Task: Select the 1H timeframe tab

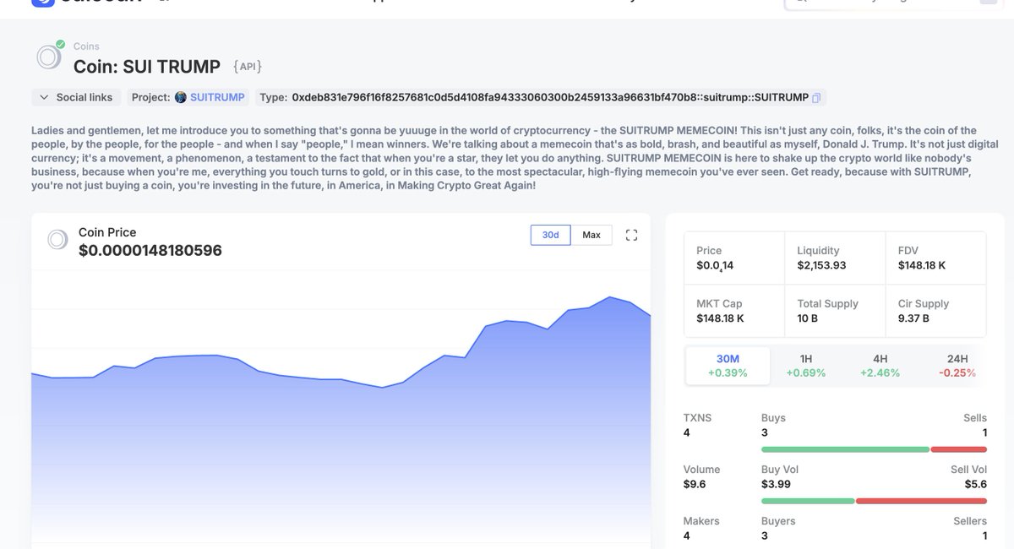Action: (805, 366)
